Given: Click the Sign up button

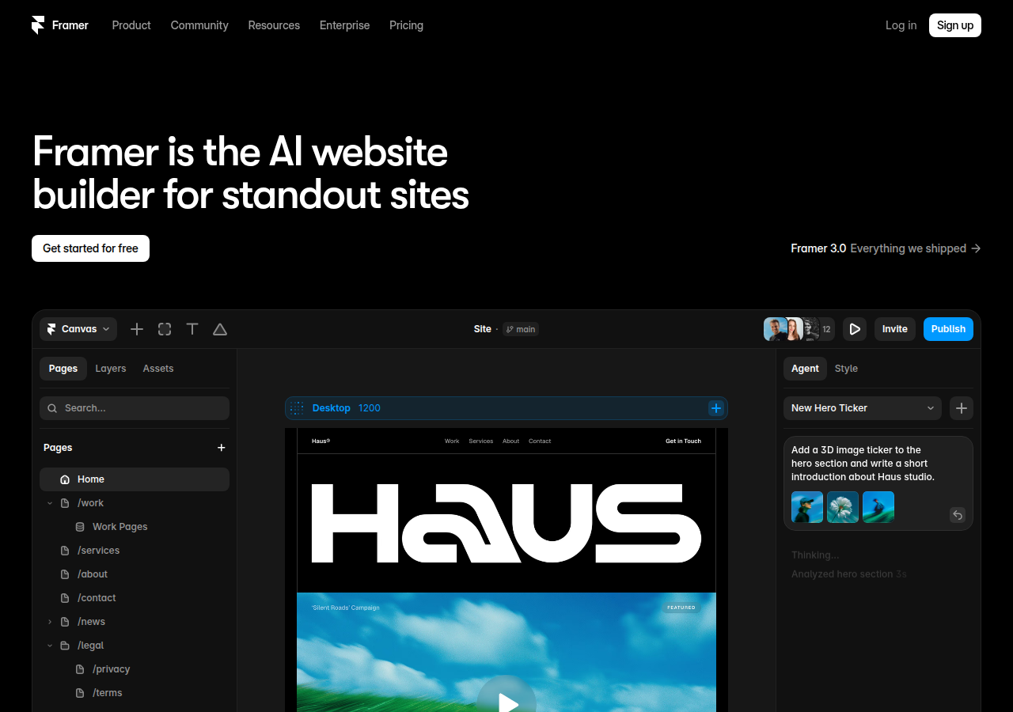Looking at the screenshot, I should point(955,25).
